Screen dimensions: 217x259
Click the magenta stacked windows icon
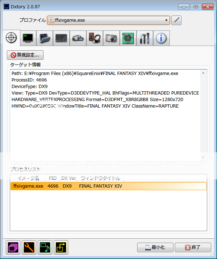click(13, 247)
